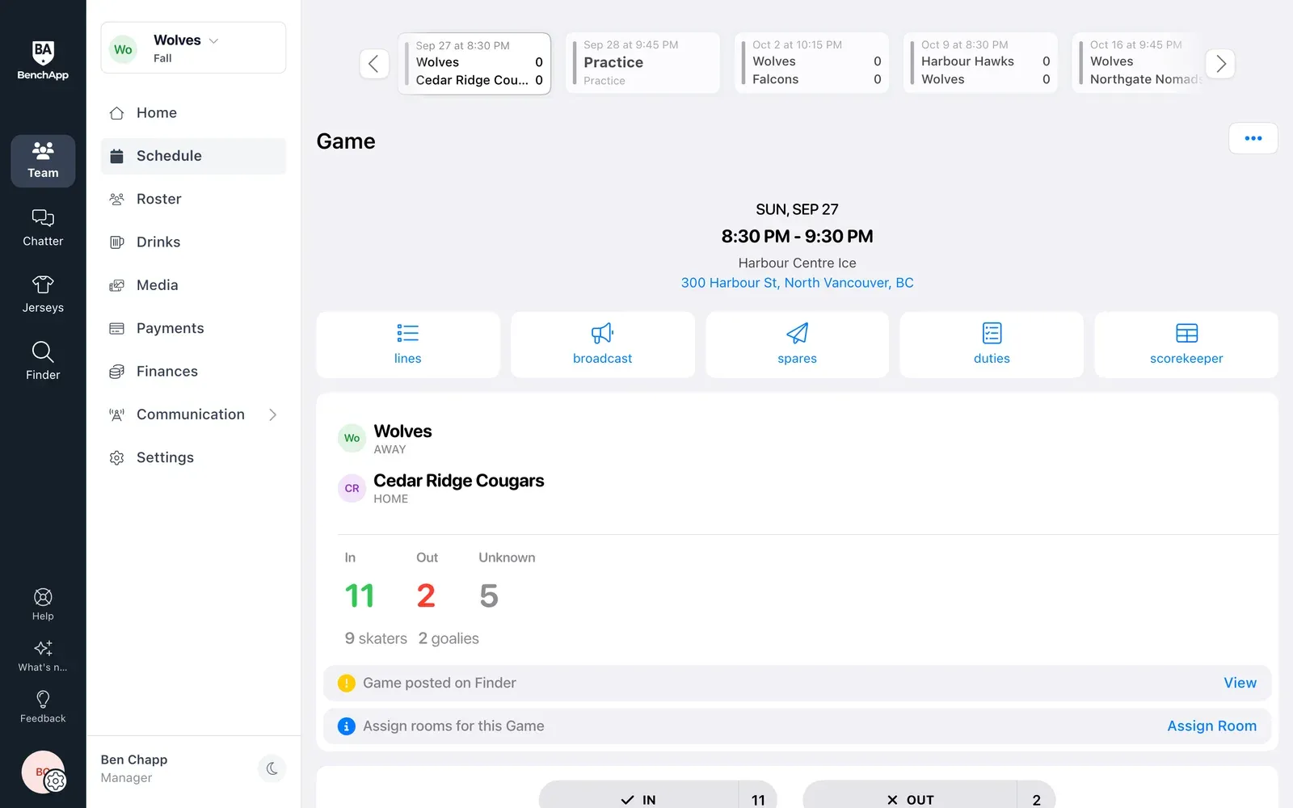Image resolution: width=1293 pixels, height=808 pixels.
Task: Open the three-dot game options menu
Action: coord(1253,138)
